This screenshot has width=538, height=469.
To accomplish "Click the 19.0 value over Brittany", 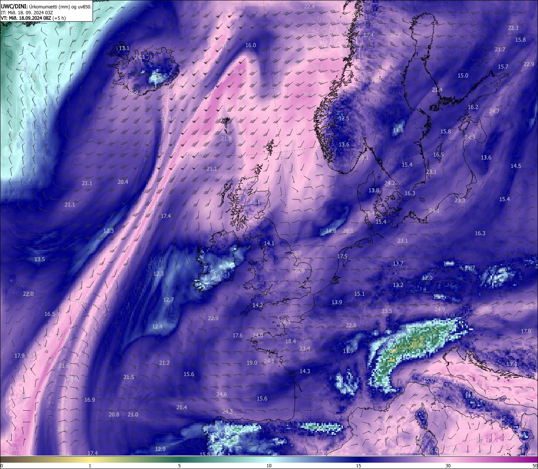I will coord(252,363).
